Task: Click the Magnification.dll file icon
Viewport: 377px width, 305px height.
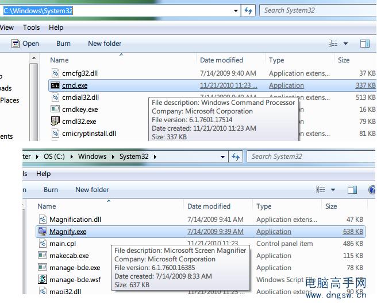Action: click(x=43, y=219)
